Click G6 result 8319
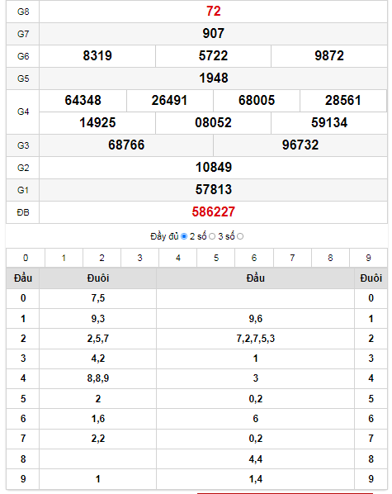Viewport: 392px width, 494px height. pos(97,56)
